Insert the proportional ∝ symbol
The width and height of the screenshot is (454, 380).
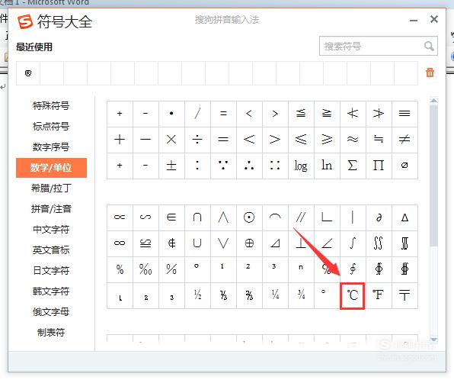[120, 217]
